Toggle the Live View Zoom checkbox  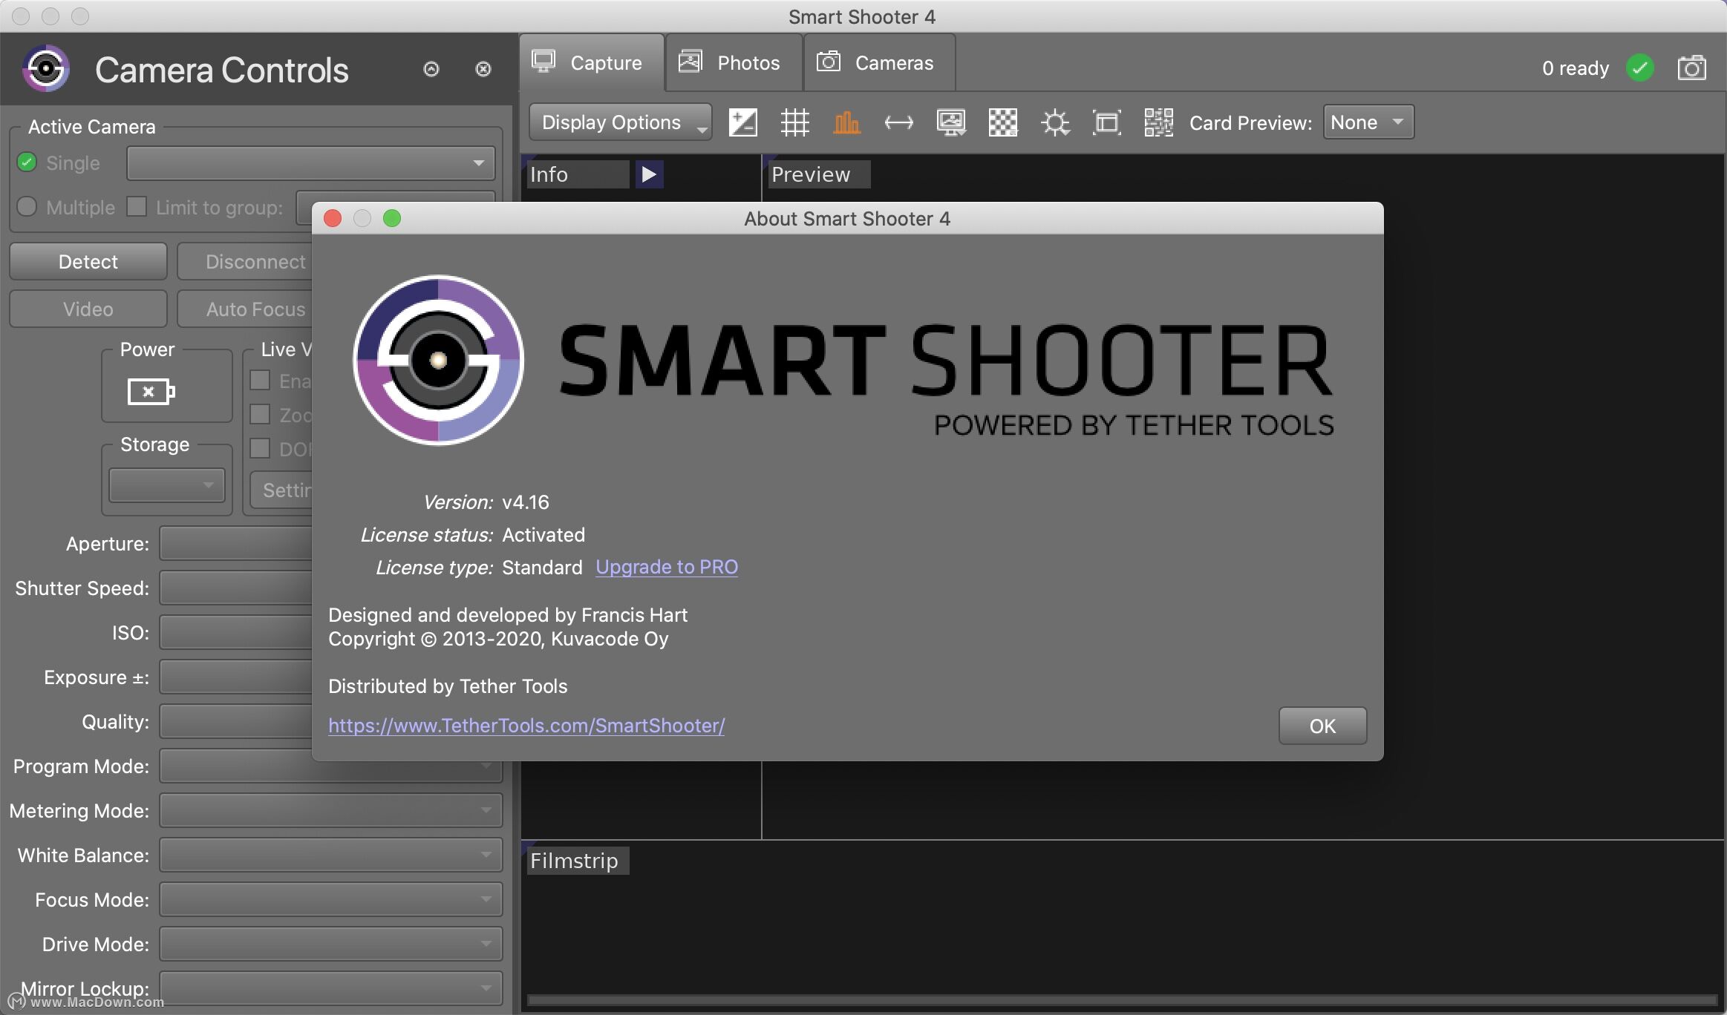point(260,414)
